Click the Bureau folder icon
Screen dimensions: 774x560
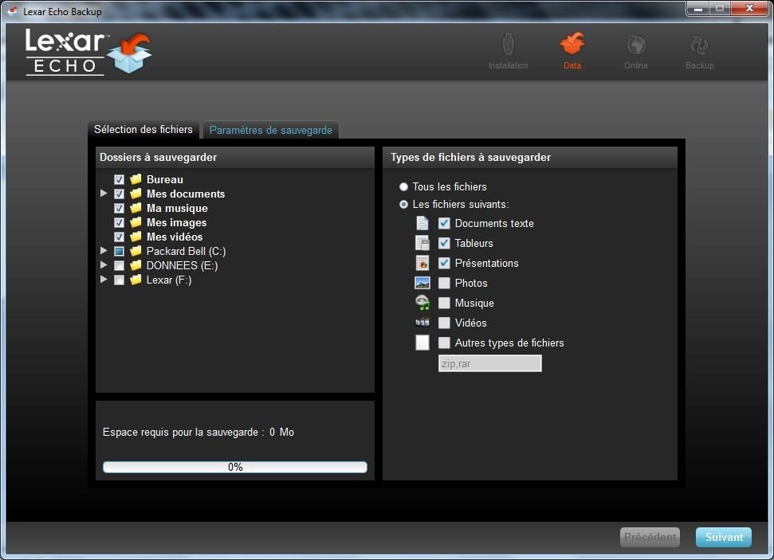[136, 179]
